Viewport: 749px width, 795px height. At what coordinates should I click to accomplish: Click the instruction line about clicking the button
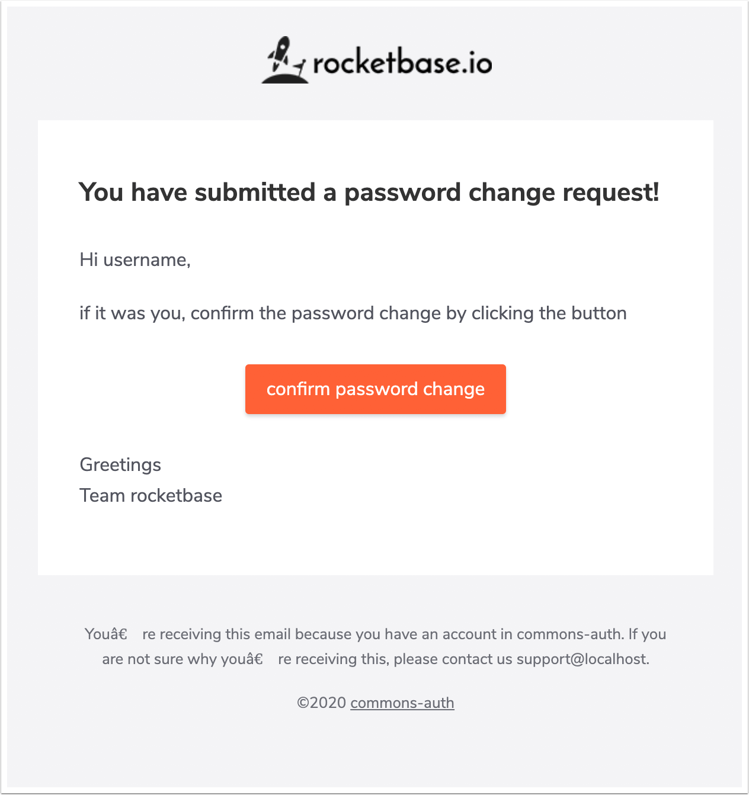click(x=353, y=313)
